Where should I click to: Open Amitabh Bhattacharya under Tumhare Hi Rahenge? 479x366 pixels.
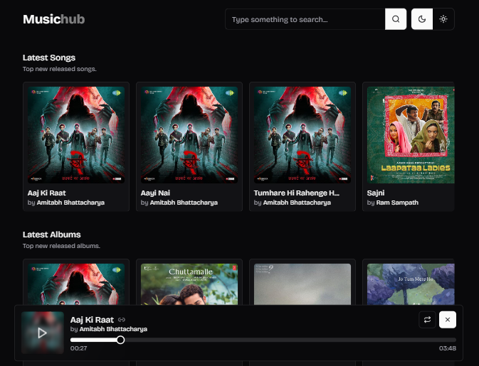pyautogui.click(x=297, y=203)
